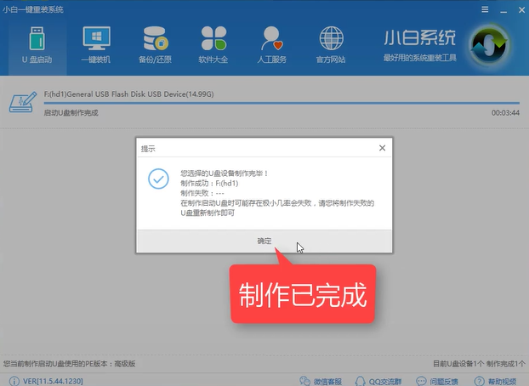Click 制作失败：--- line in dialog
529x386 pixels.
(202, 193)
